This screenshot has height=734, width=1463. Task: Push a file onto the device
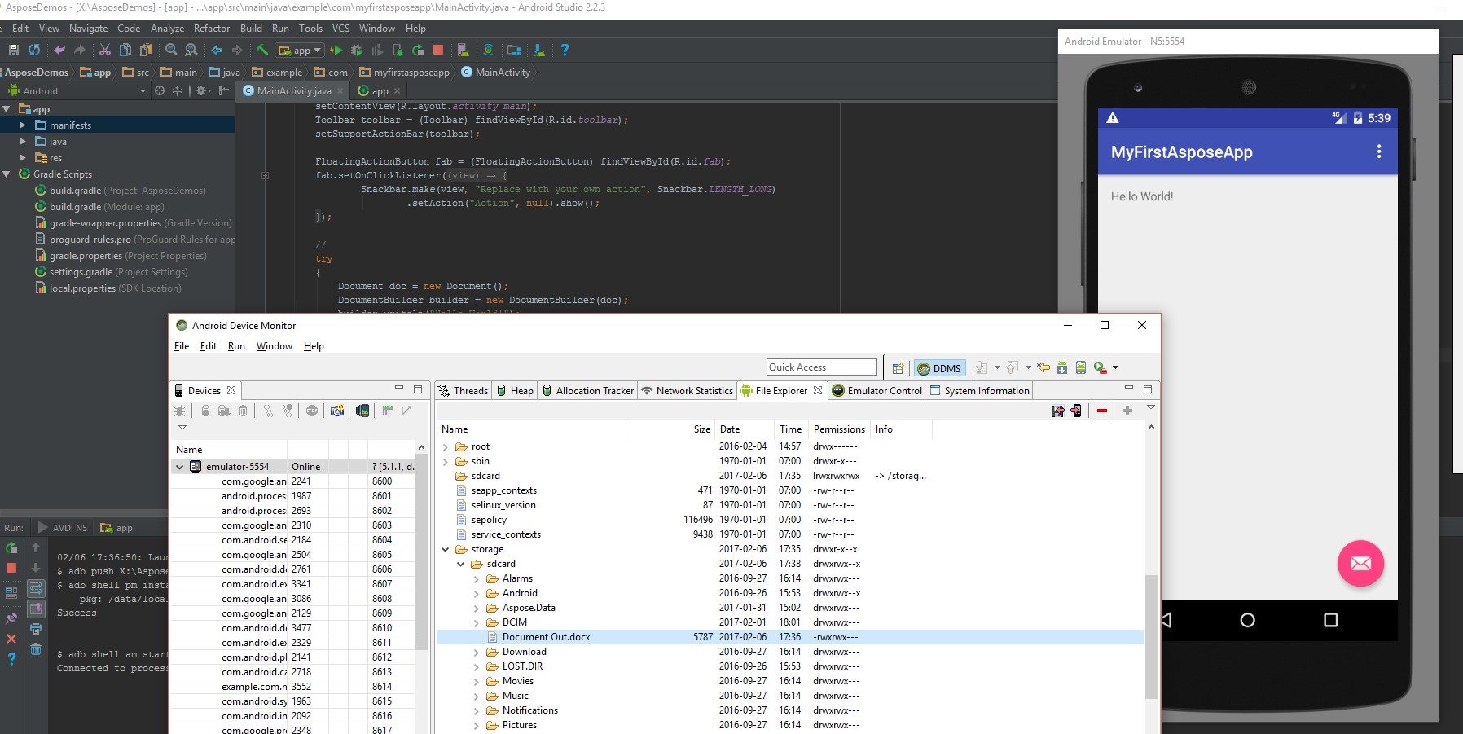pyautogui.click(x=1076, y=411)
